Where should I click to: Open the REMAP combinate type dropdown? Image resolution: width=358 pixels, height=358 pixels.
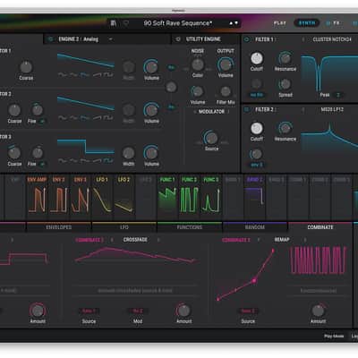(x=282, y=240)
